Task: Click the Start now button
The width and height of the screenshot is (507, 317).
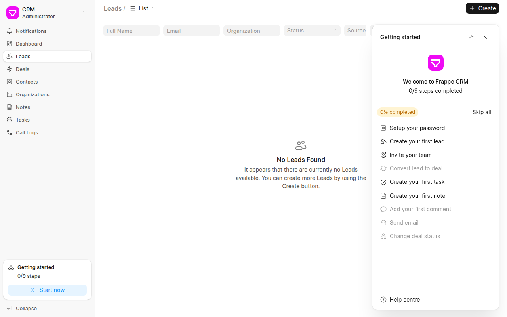Action: click(47, 290)
